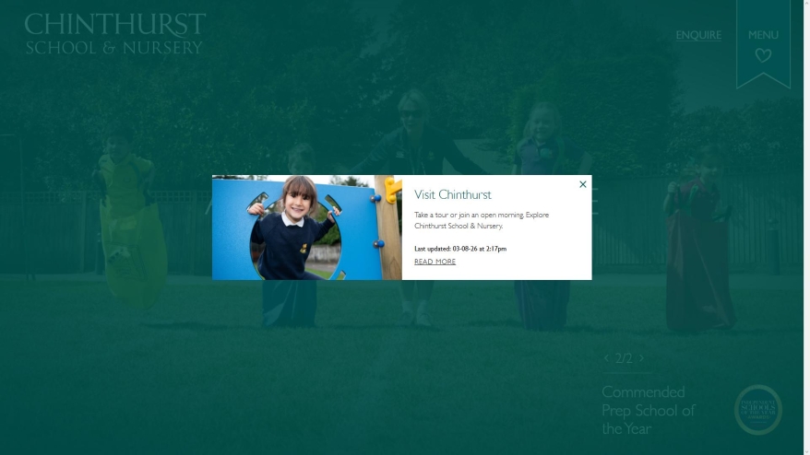Viewport: 810px width, 455px height.
Task: Close the Visit Chinthurst popup
Action: [583, 184]
